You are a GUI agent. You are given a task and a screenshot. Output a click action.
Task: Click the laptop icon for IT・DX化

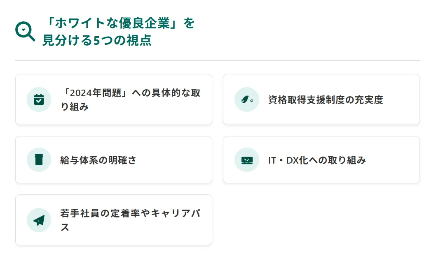point(246,160)
